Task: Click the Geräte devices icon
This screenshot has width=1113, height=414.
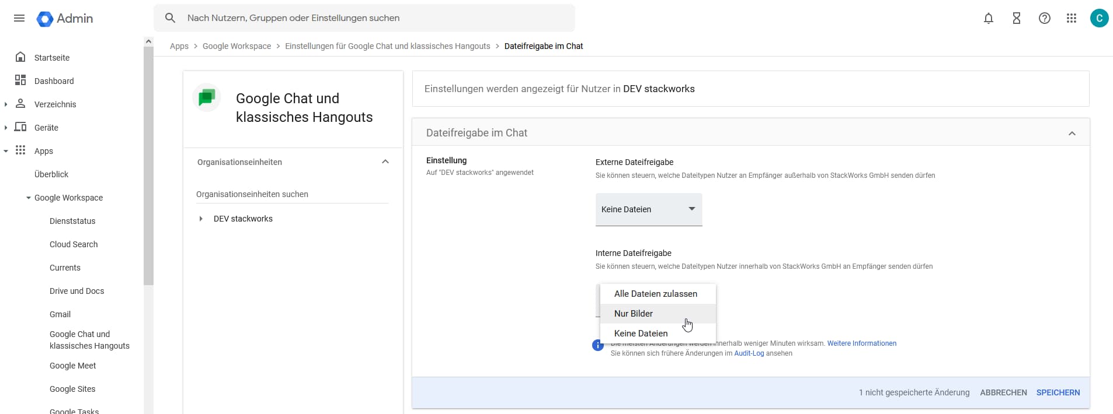Action: tap(20, 127)
